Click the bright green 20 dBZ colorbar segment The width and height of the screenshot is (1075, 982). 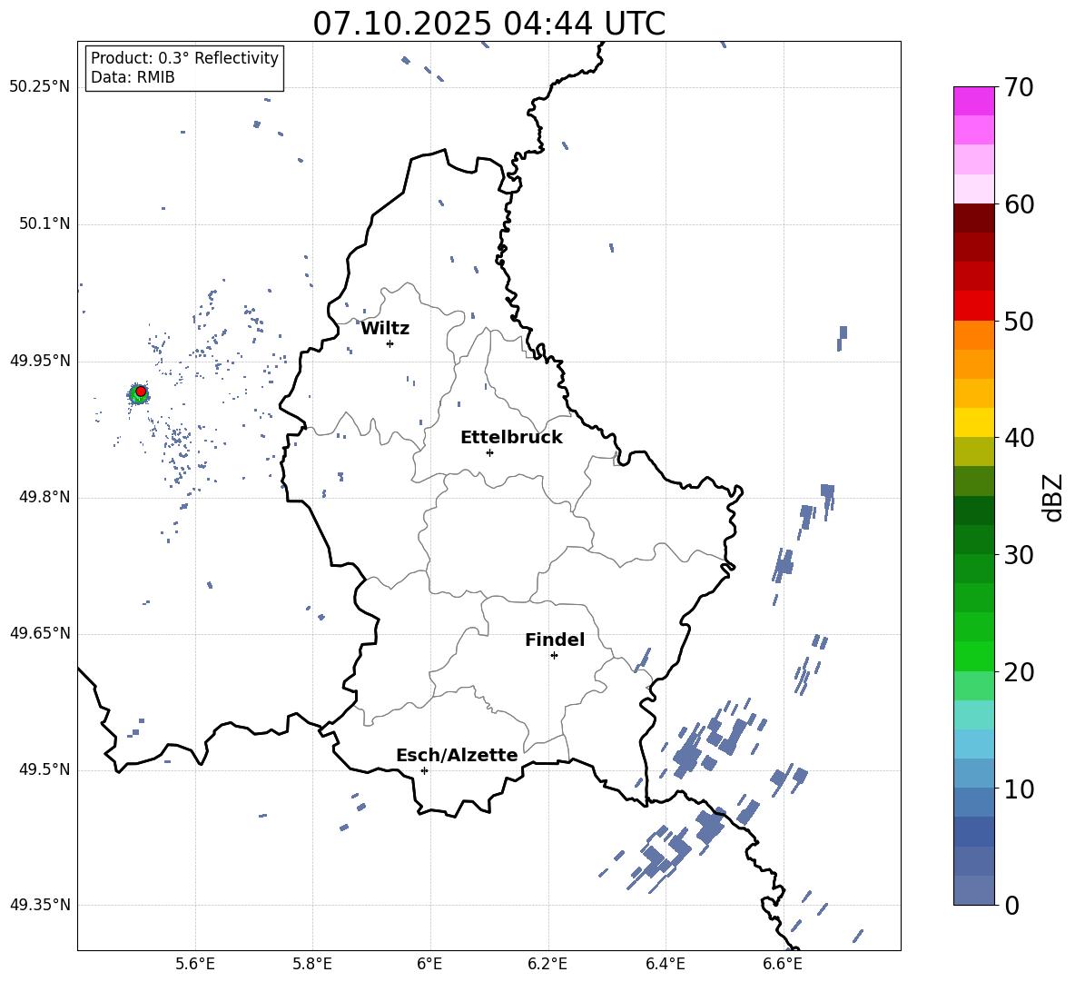pyautogui.click(x=974, y=656)
